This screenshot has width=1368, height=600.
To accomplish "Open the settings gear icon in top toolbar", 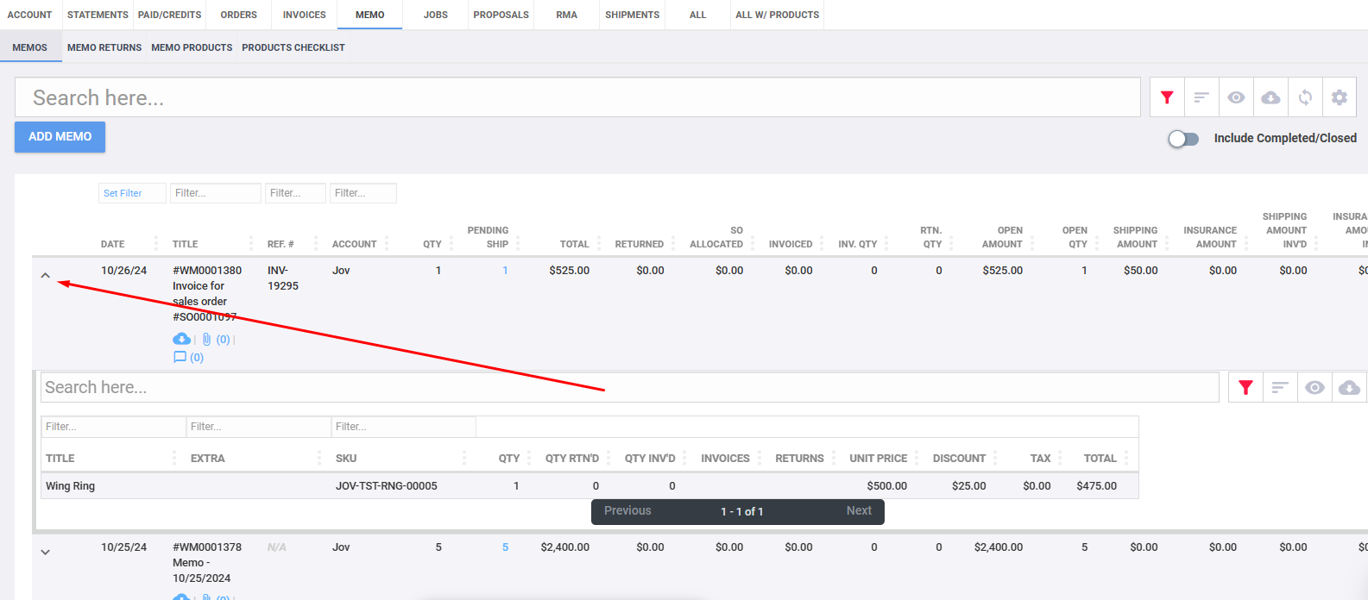I will point(1340,97).
